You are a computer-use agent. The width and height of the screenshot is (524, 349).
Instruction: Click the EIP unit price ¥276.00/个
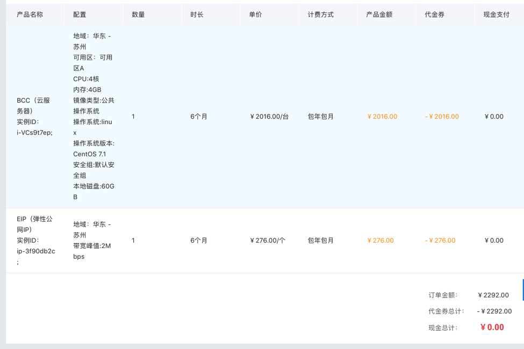[x=267, y=241]
